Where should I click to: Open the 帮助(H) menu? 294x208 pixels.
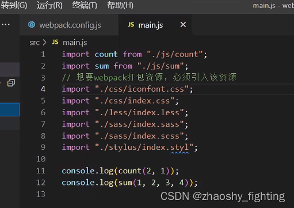(x=120, y=5)
